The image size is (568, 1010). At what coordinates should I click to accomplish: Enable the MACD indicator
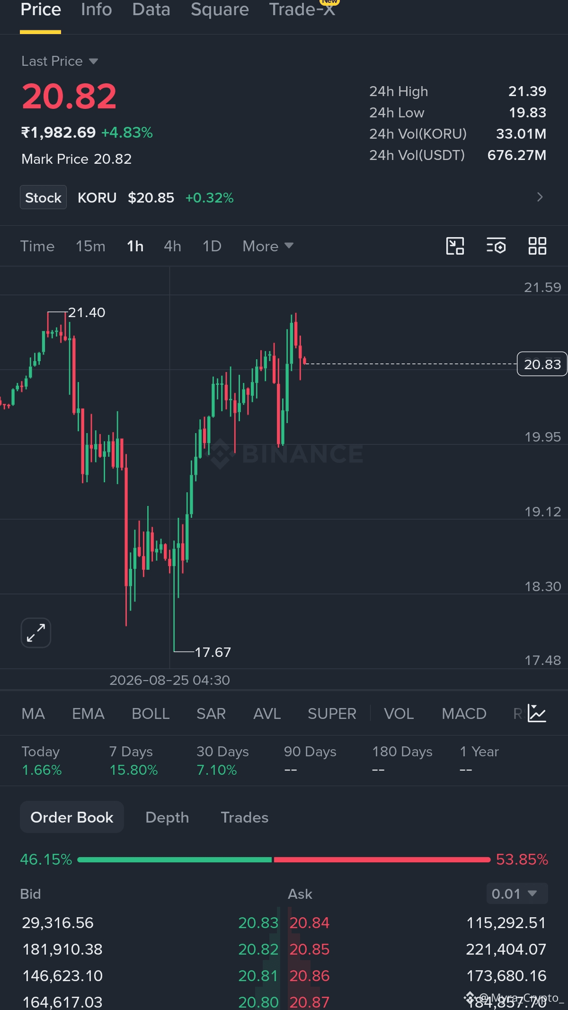[x=464, y=714]
